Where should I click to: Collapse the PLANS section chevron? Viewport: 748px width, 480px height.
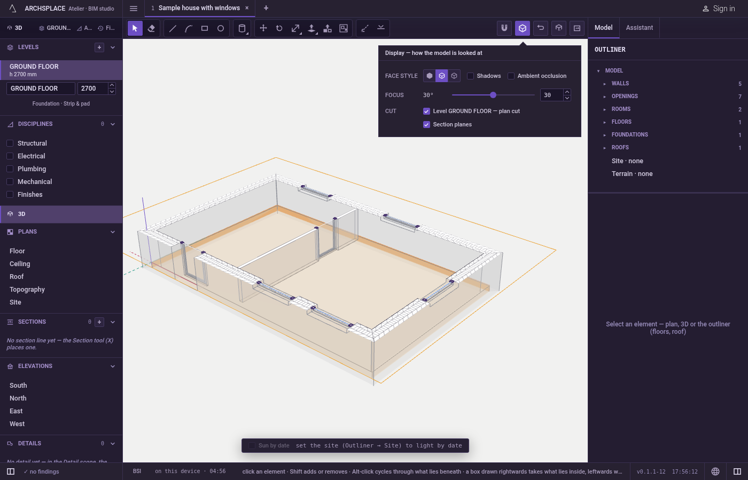pyautogui.click(x=113, y=232)
